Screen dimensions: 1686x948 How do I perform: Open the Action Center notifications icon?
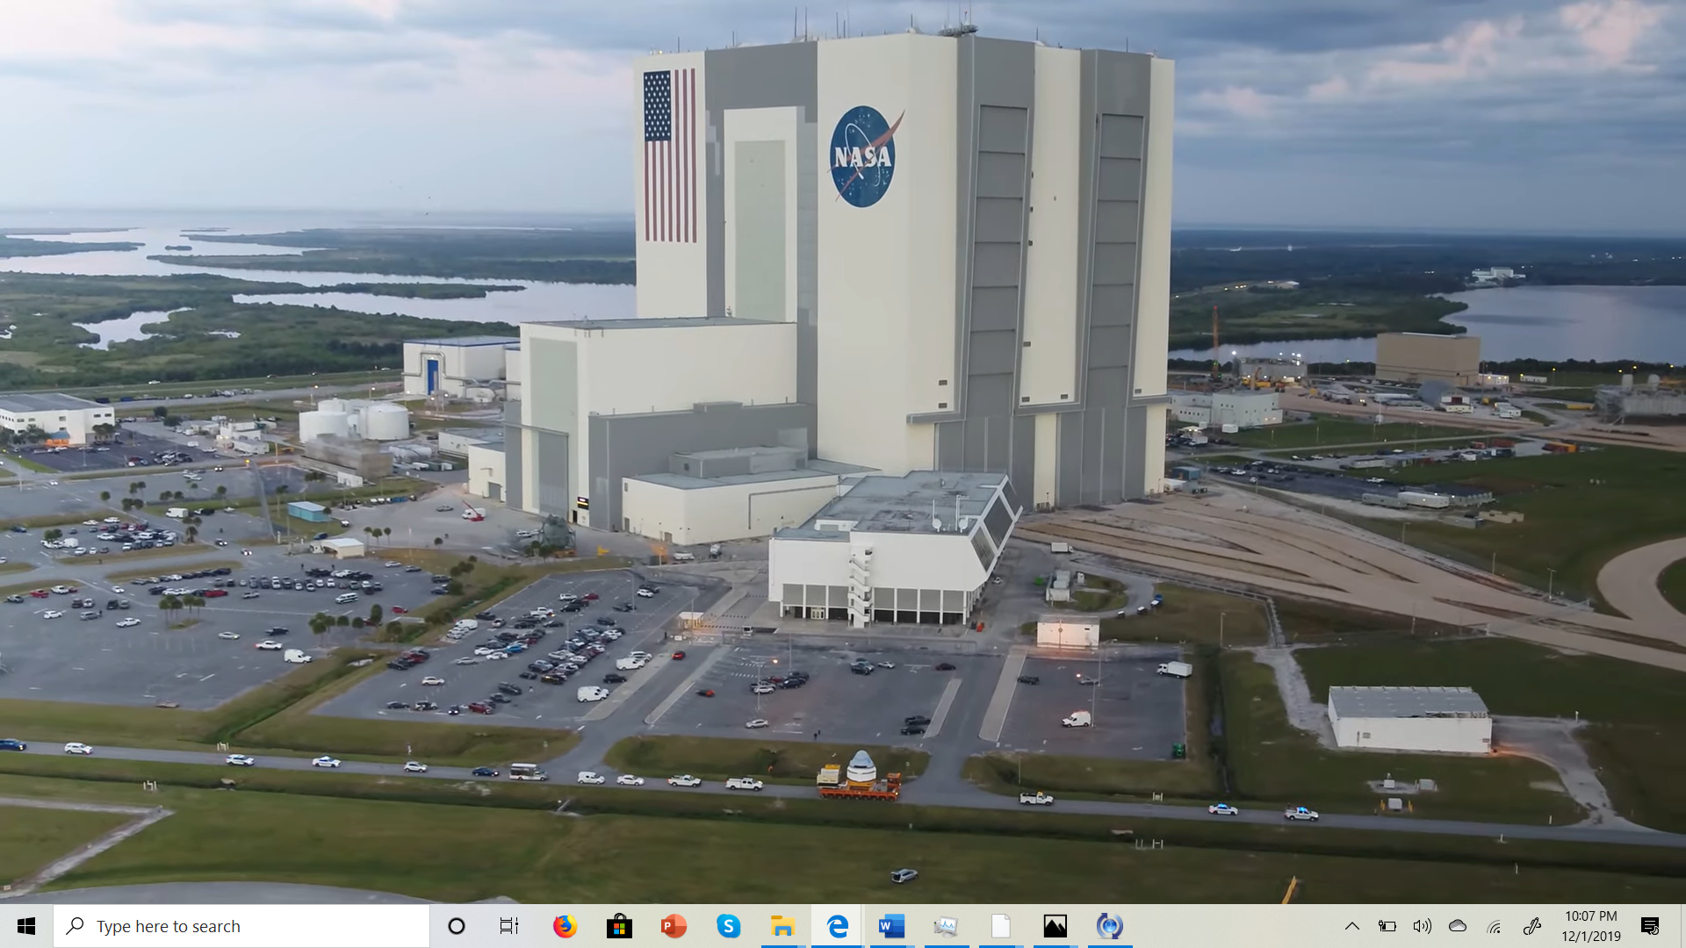[1650, 926]
